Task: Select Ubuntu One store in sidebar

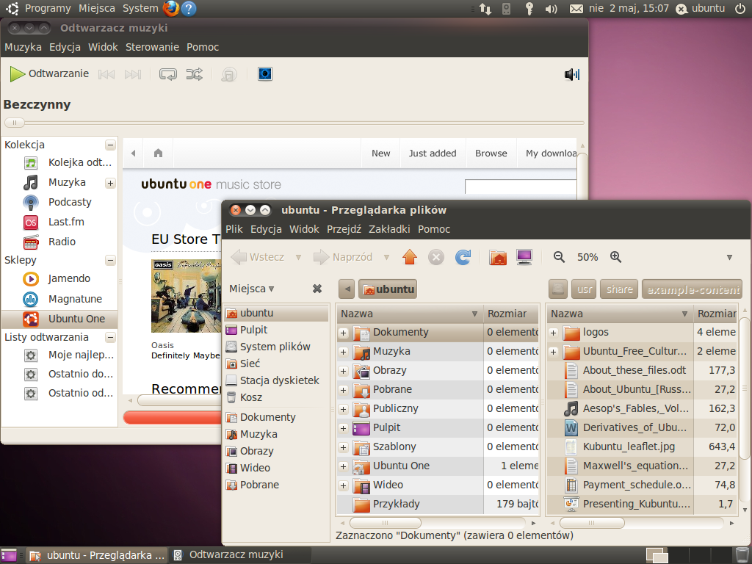Action: [59, 319]
